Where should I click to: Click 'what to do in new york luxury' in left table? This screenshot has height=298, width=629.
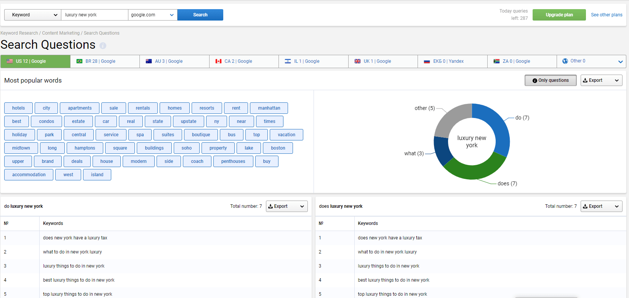pyautogui.click(x=72, y=252)
